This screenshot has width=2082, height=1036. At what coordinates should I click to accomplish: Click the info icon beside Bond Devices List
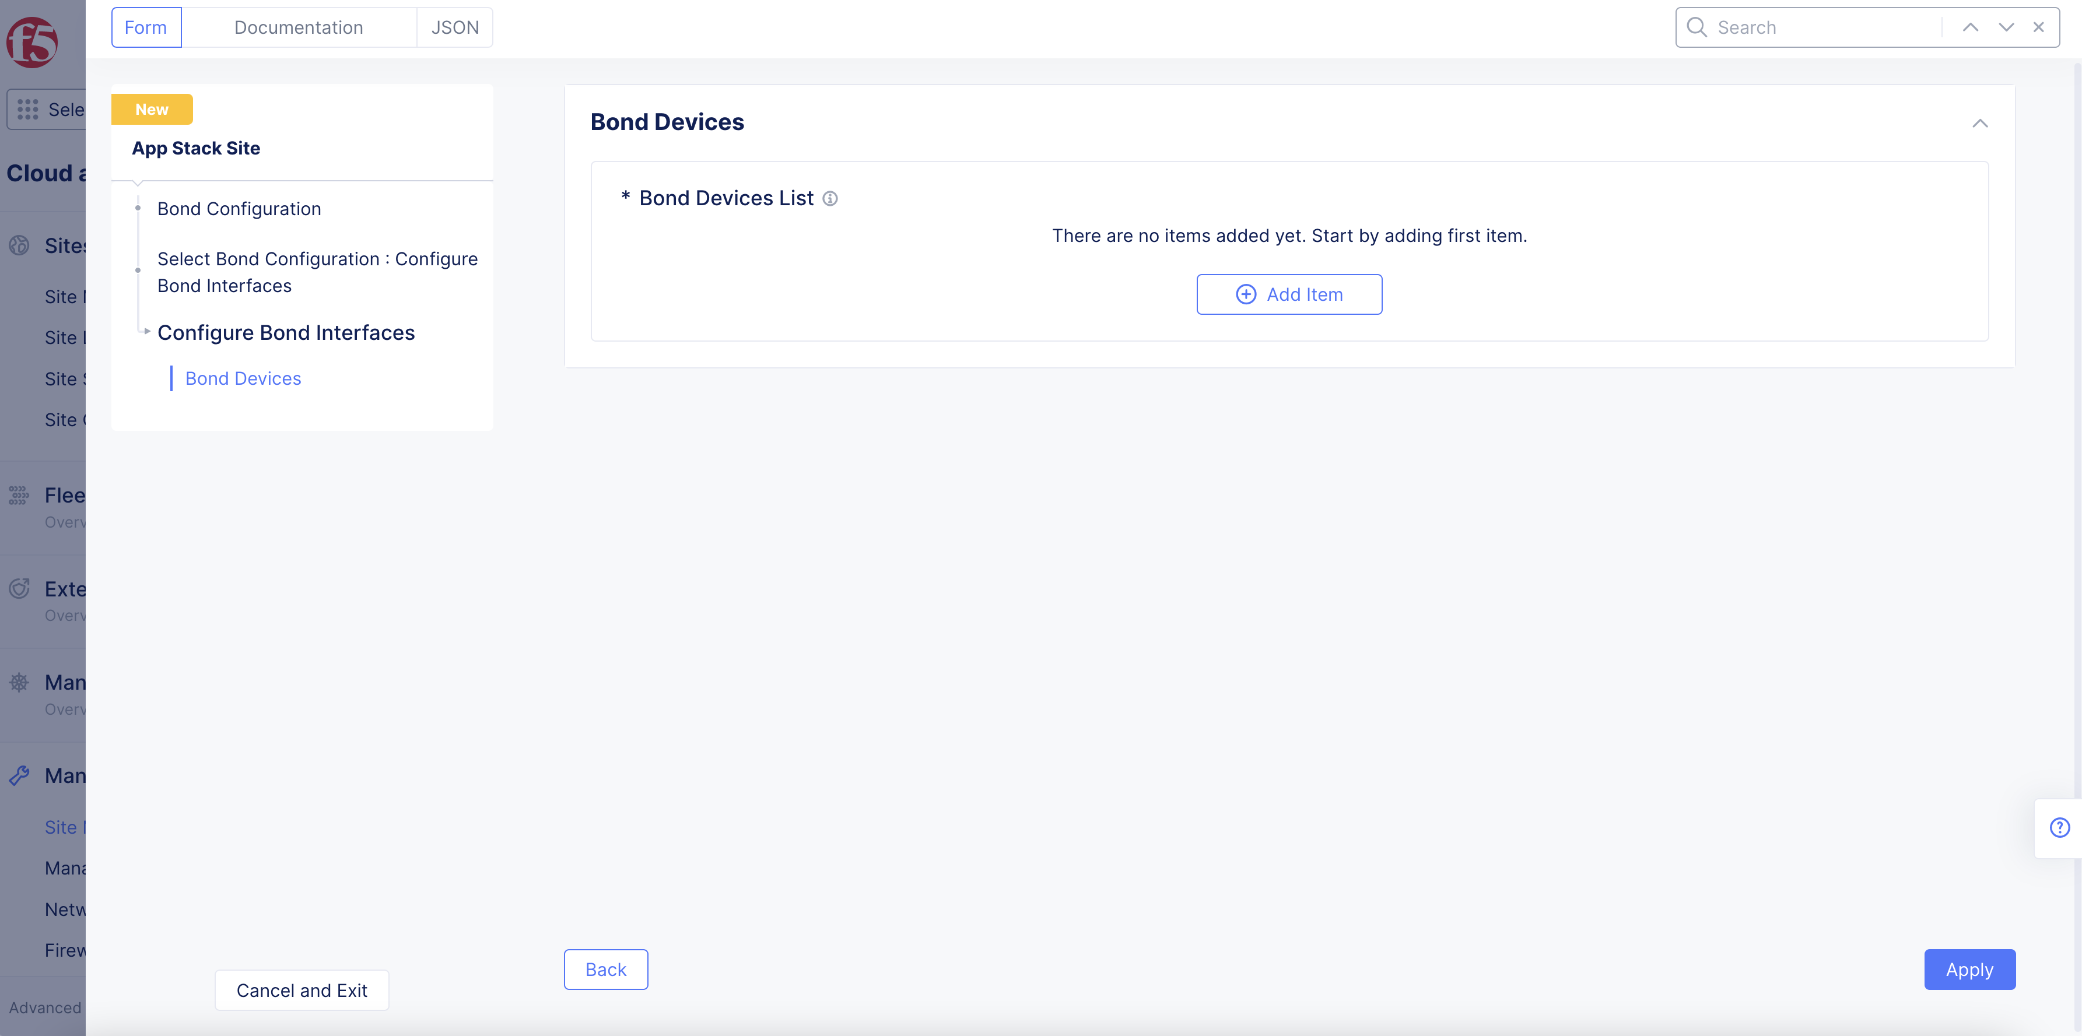tap(830, 199)
